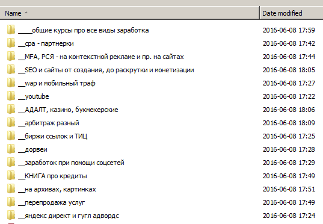Select folder name 'wap и мобильный траф'
Image resolution: width=323 pixels, height=224 pixels.
[x=57, y=83]
